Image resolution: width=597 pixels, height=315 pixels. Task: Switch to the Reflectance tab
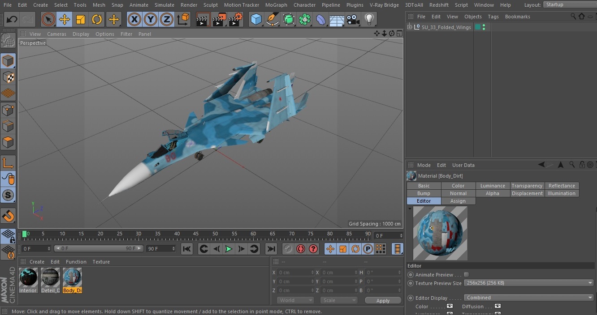point(562,186)
